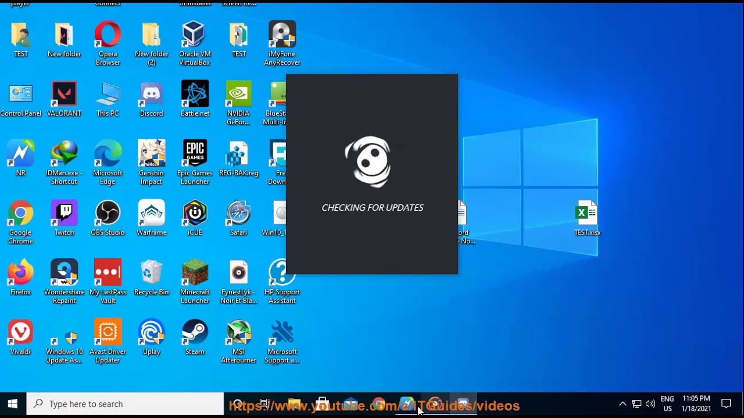Open the volume control in the tray
The width and height of the screenshot is (744, 418).
650,404
